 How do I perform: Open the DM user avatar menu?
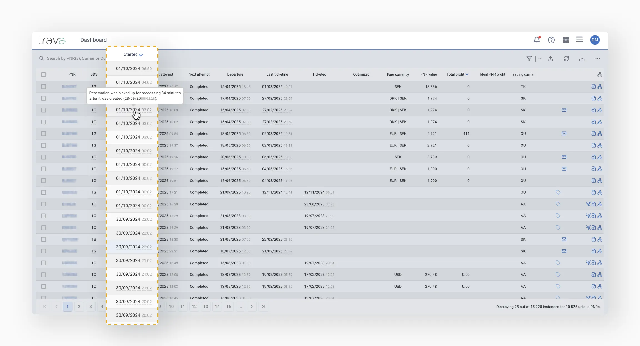(595, 40)
